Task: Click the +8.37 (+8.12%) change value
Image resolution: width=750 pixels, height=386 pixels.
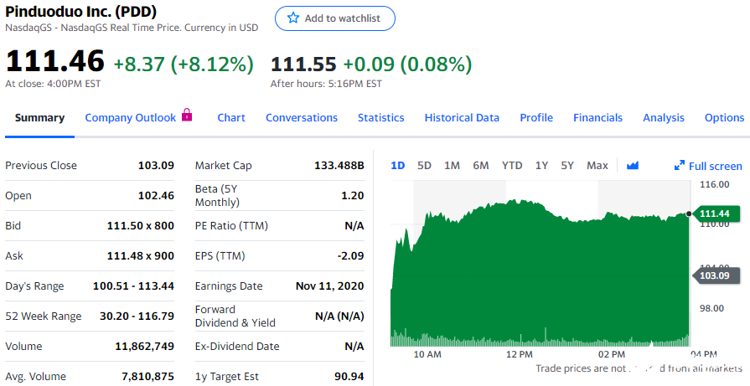Action: (x=184, y=64)
